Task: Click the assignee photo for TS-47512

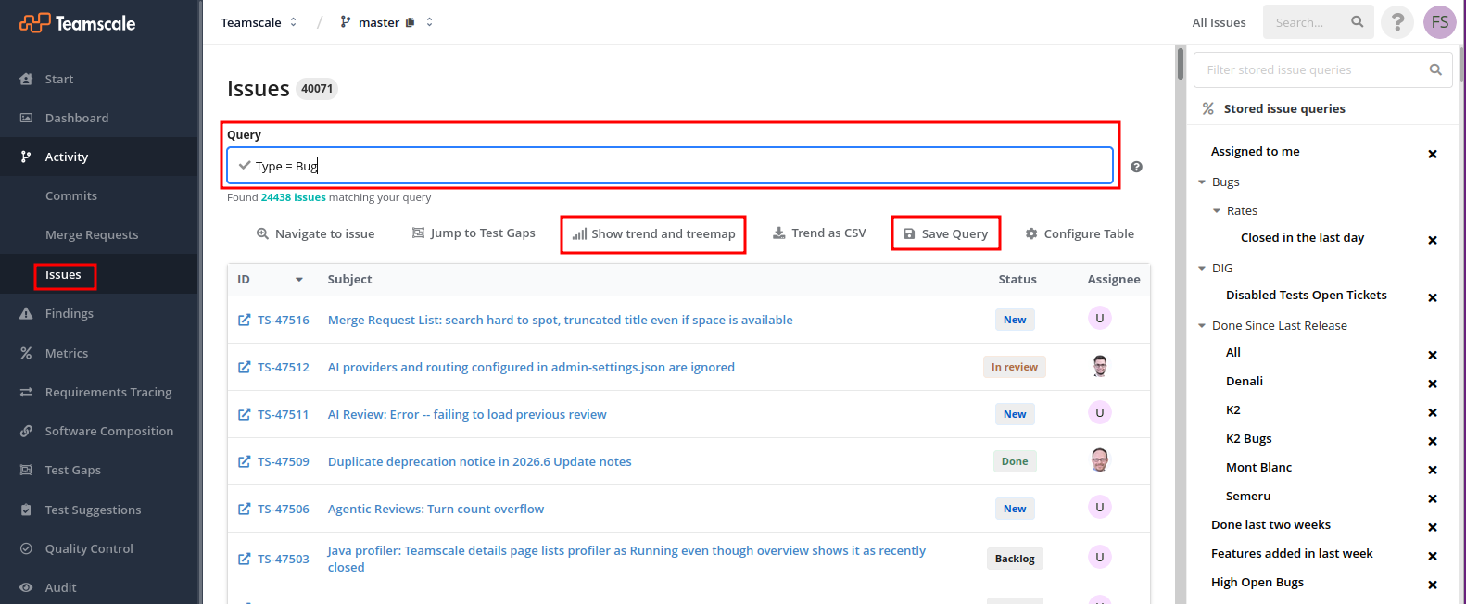Action: point(1100,366)
